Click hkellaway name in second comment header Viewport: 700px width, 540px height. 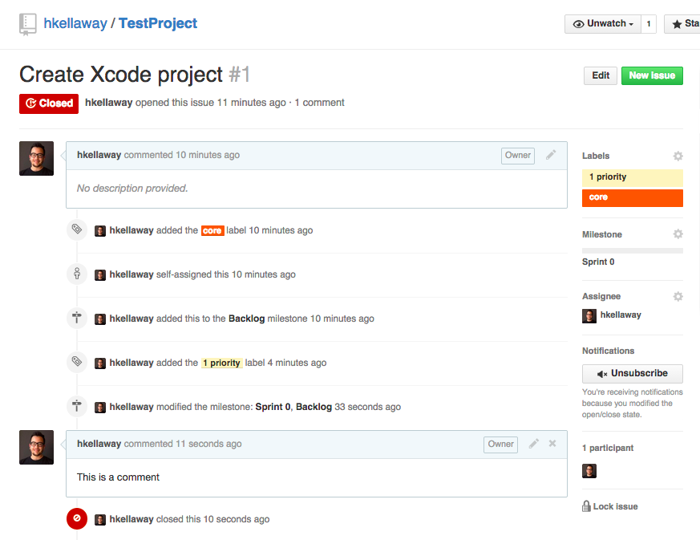(99, 444)
